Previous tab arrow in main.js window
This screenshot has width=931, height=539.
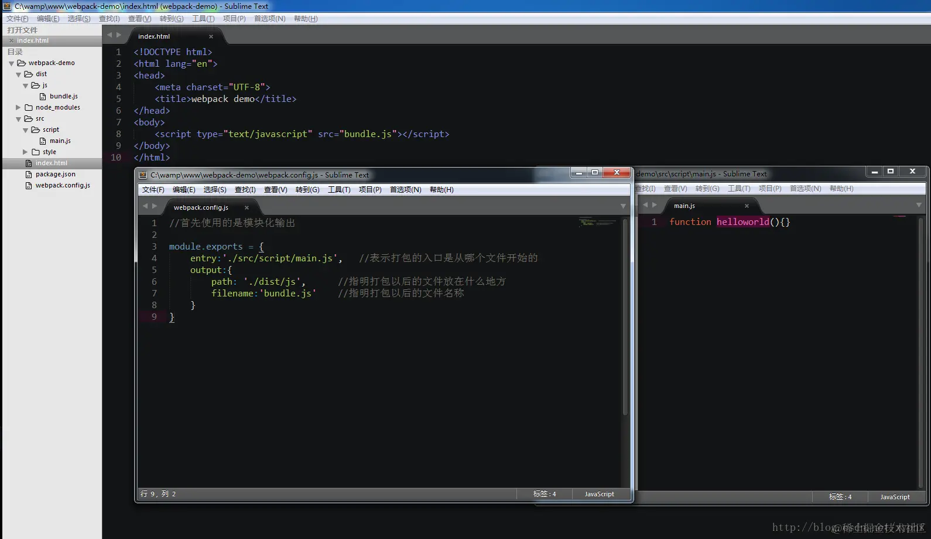tap(645, 205)
